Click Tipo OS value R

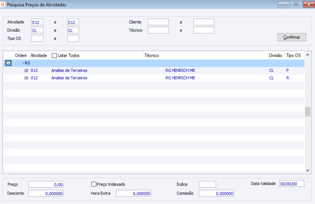(x=288, y=78)
